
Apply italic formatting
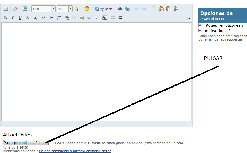[x=13, y=18]
